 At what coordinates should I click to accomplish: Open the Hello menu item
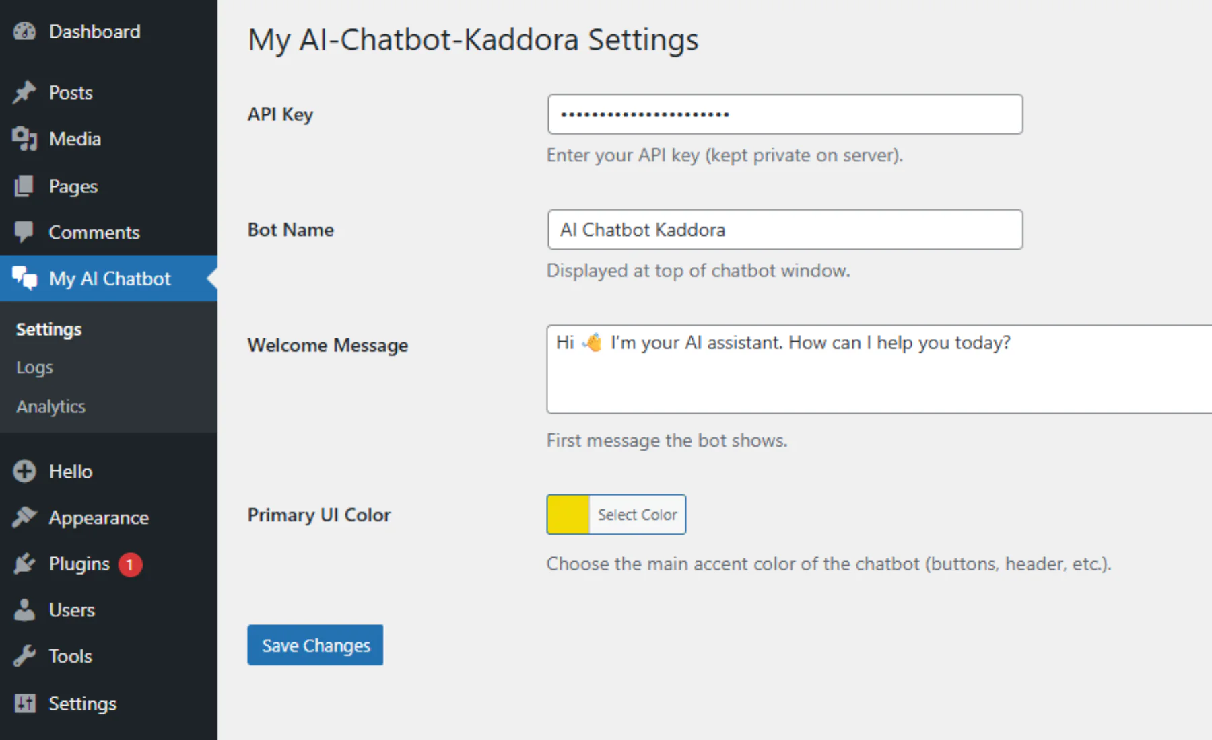click(x=70, y=472)
